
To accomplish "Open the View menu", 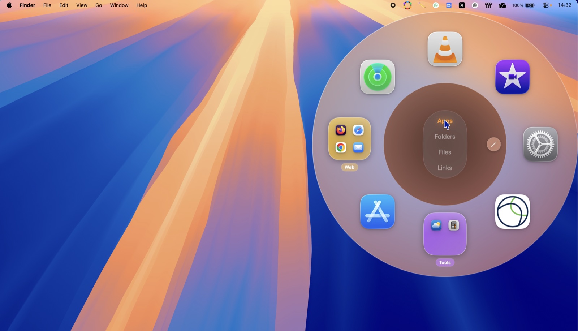I will coord(82,5).
